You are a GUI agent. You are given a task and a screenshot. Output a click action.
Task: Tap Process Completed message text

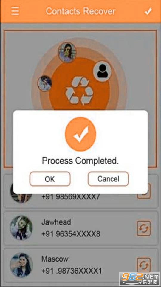[x=80, y=161]
